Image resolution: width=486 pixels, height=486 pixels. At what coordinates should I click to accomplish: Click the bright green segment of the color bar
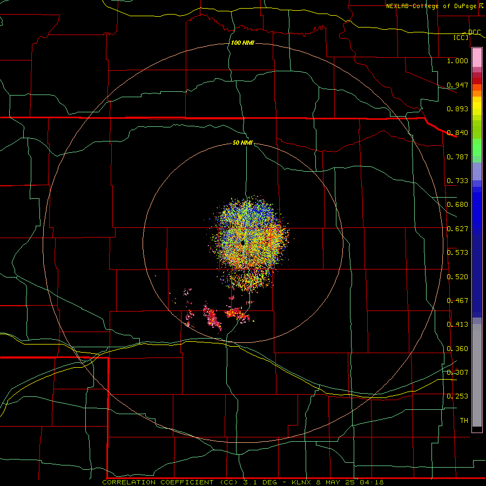click(477, 147)
